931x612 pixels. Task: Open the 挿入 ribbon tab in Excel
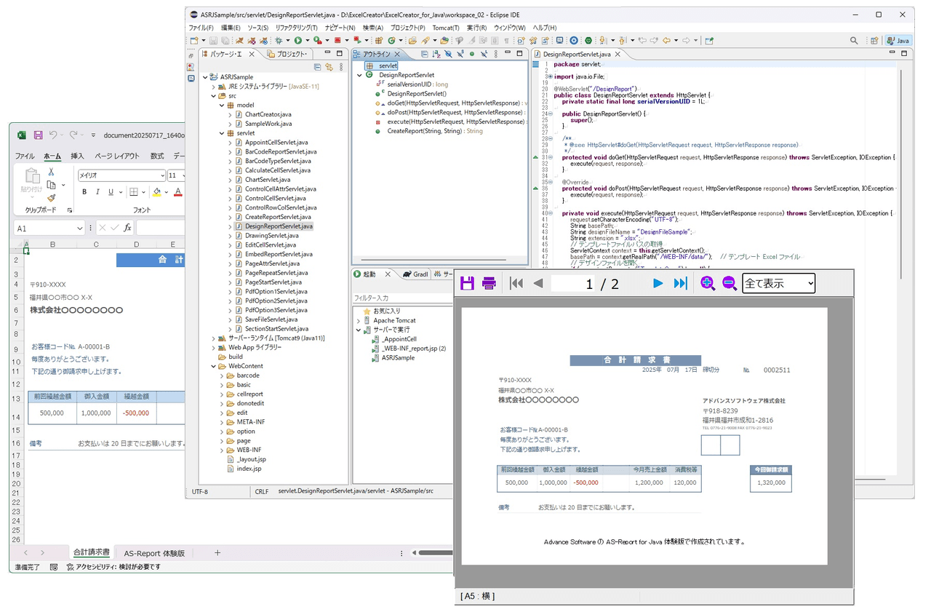[77, 156]
